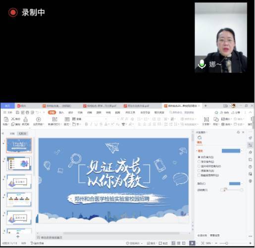
Task: Click the New Slide icon
Action: (54, 119)
